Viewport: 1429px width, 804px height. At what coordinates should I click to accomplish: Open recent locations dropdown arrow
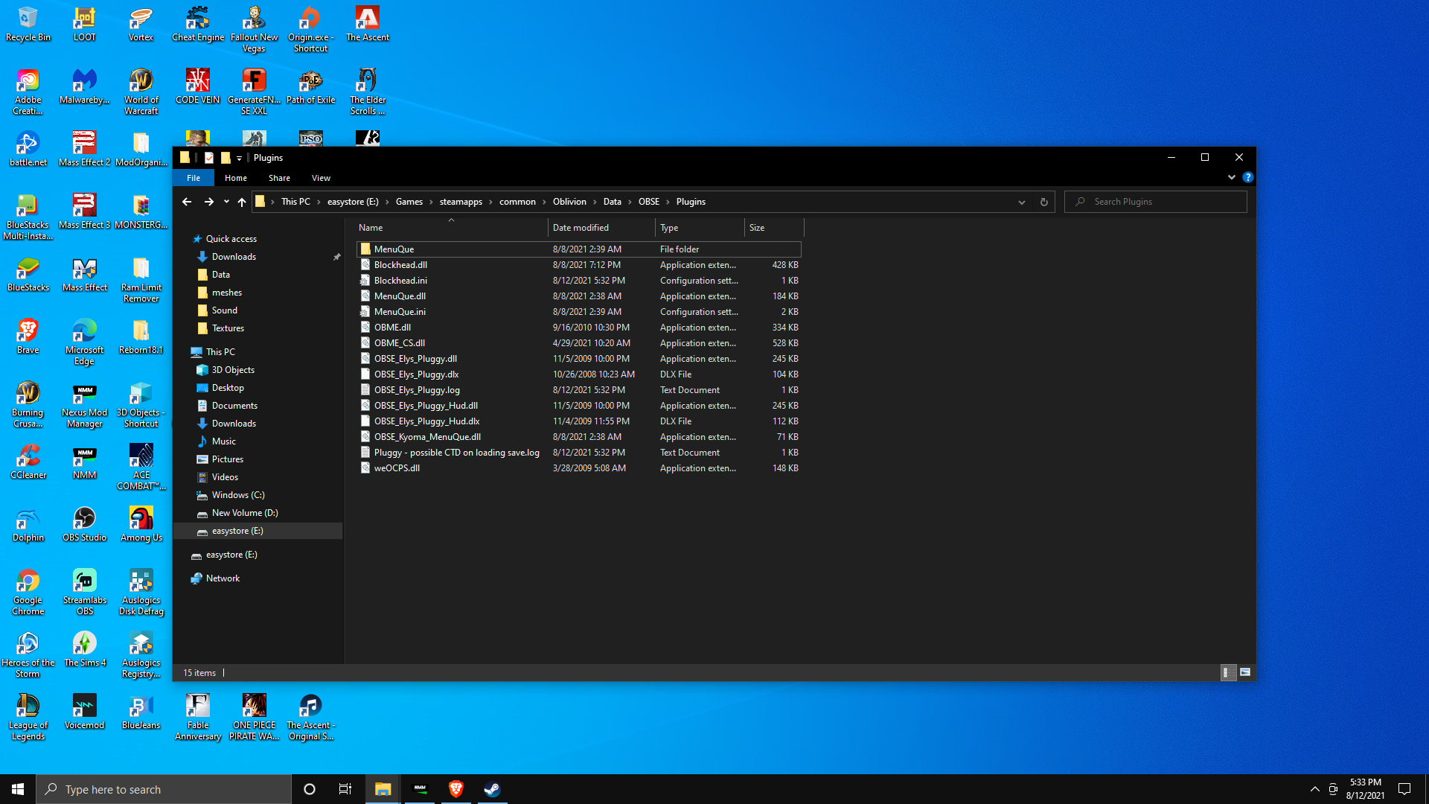(x=226, y=202)
